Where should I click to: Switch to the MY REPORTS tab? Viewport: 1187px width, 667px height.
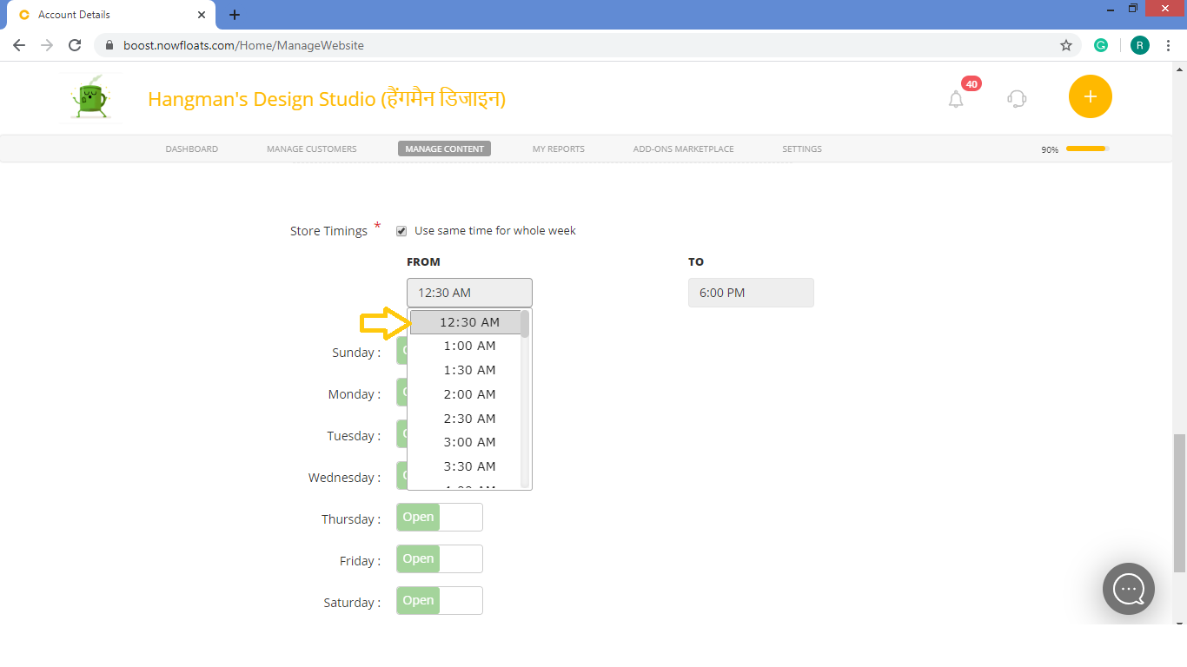coord(558,149)
